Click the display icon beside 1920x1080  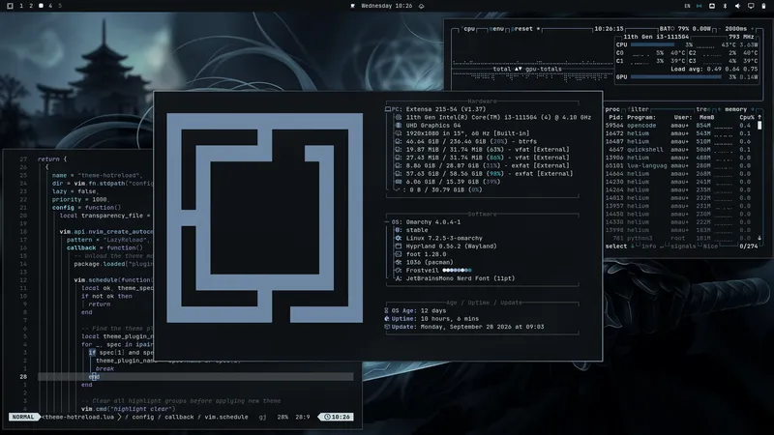(x=399, y=133)
